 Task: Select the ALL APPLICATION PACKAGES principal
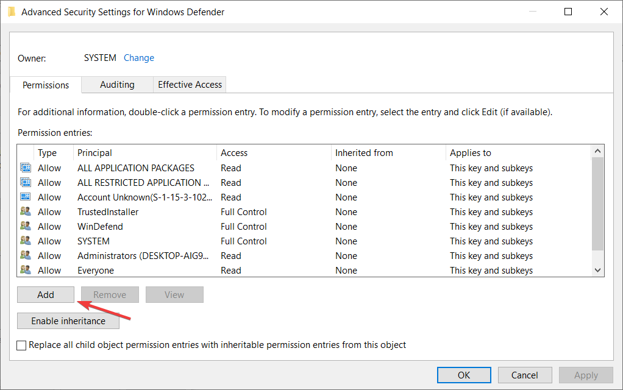point(136,168)
